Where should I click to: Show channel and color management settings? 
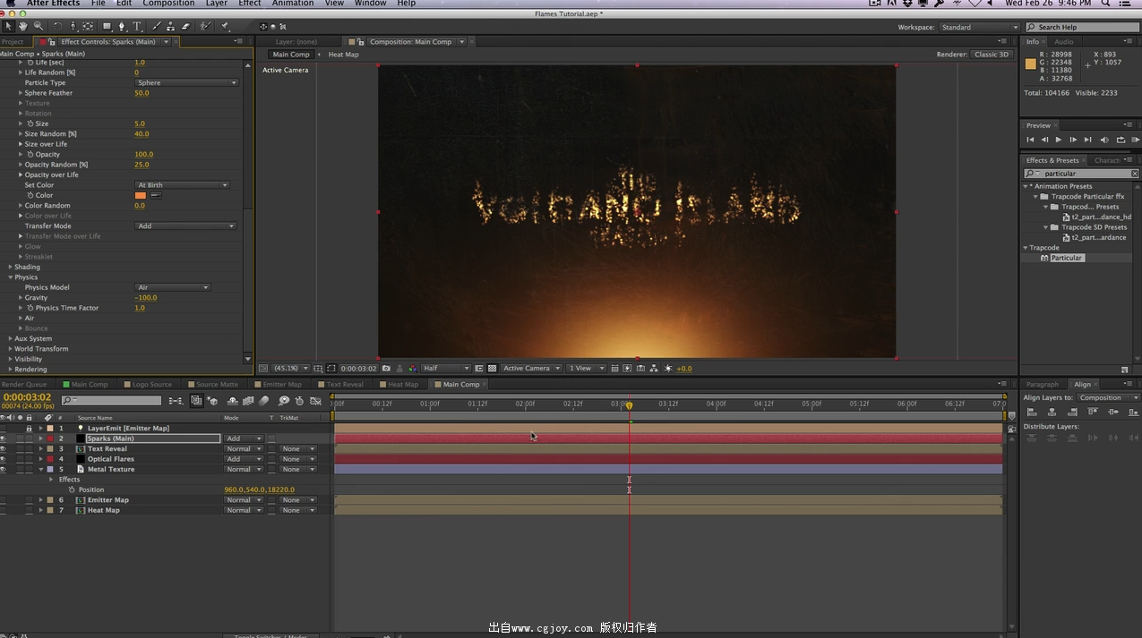(412, 368)
